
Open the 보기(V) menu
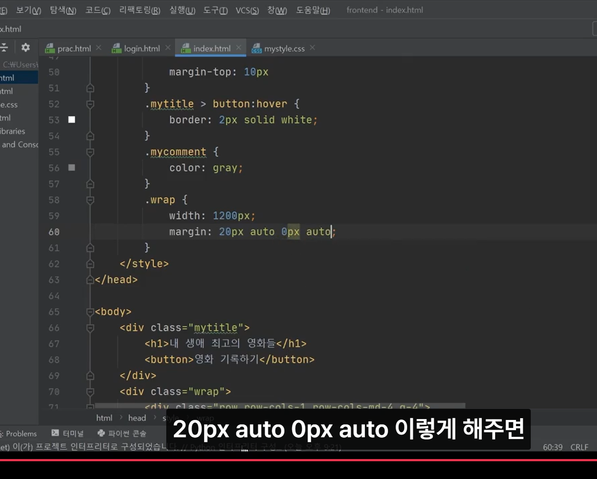(x=28, y=10)
